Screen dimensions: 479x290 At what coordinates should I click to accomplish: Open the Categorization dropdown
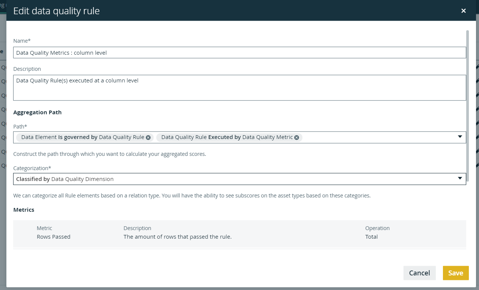pyautogui.click(x=240, y=179)
